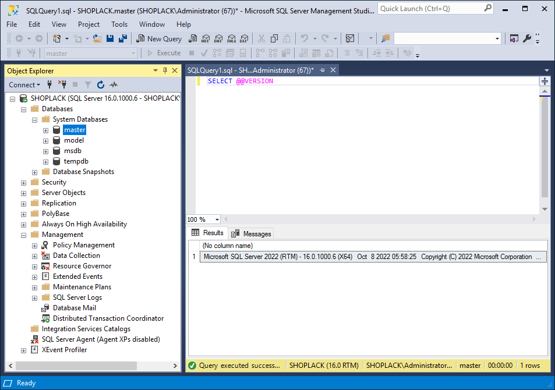Click the Save file icon
This screenshot has height=390, width=555.
tap(110, 38)
